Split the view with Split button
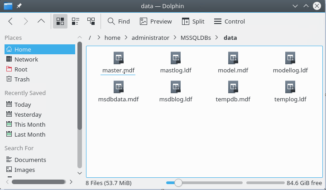The width and height of the screenshot is (326, 190). [x=193, y=21]
